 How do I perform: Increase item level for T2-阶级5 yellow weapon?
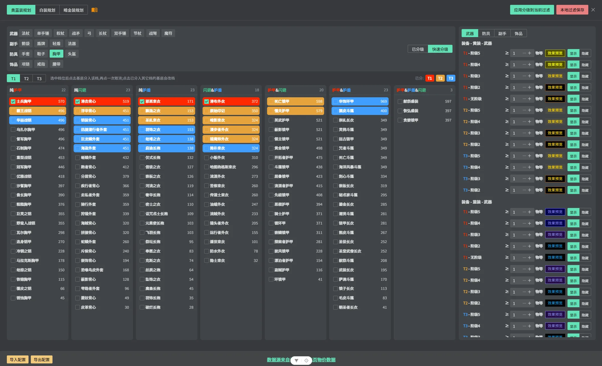pos(530,110)
